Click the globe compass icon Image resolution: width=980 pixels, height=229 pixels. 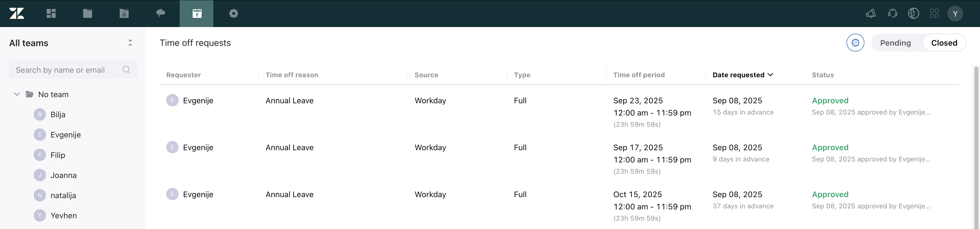913,13
